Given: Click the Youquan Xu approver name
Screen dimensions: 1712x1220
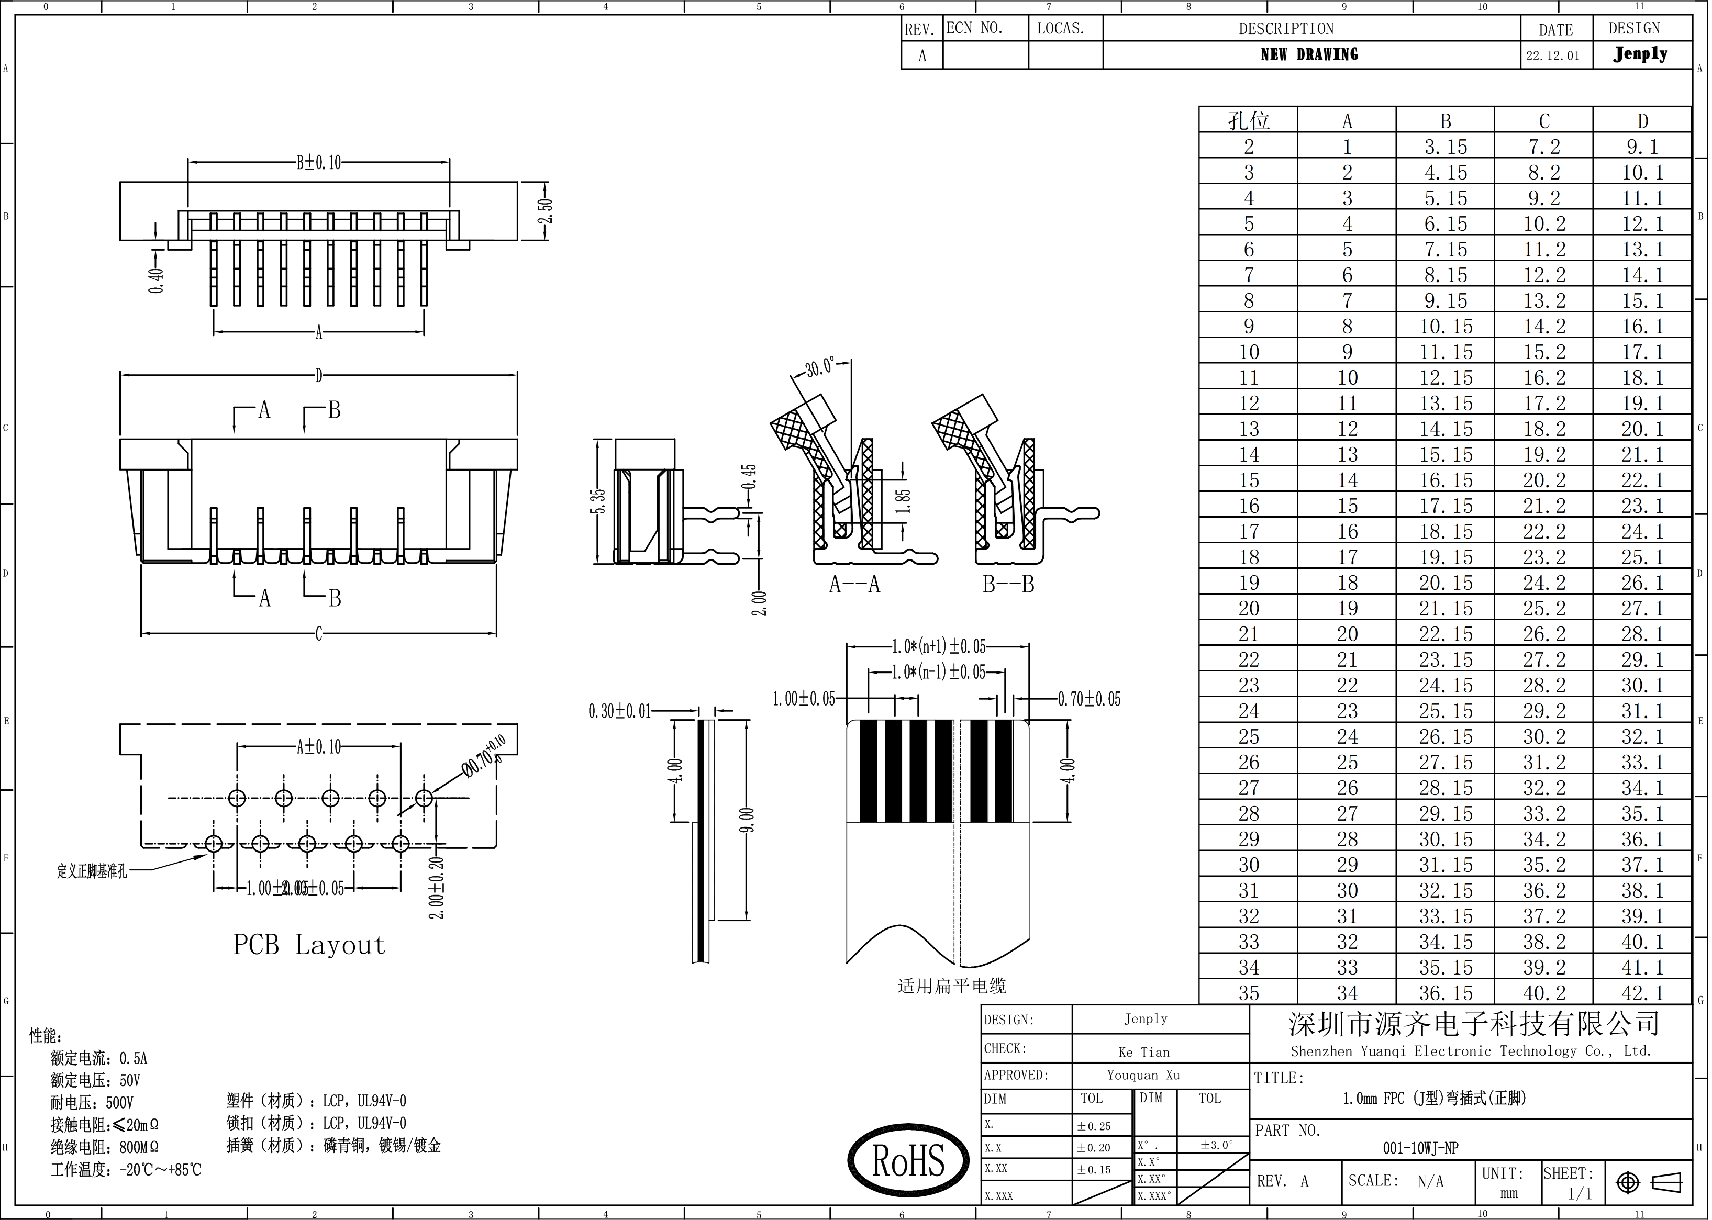Looking at the screenshot, I should [1143, 1075].
